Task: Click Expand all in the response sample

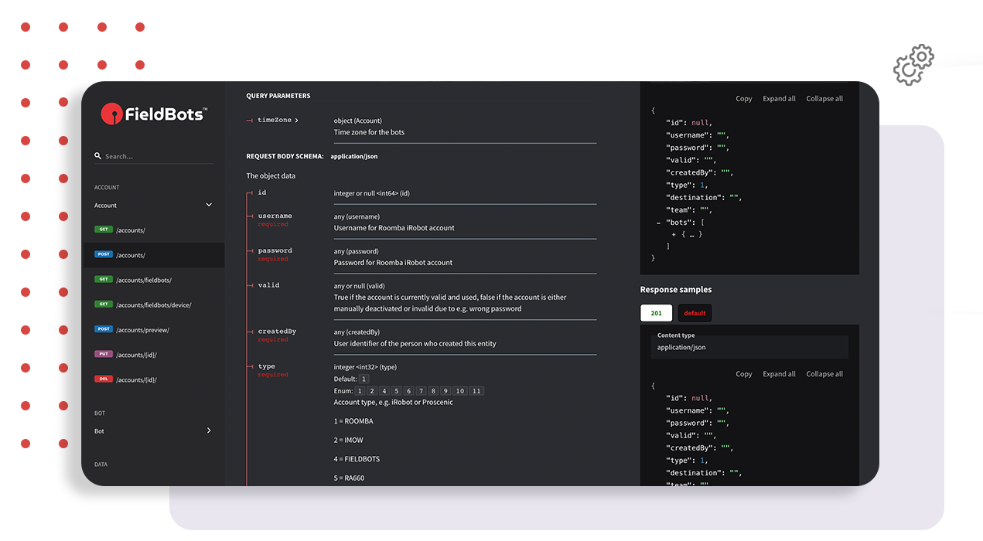Action: pos(779,373)
